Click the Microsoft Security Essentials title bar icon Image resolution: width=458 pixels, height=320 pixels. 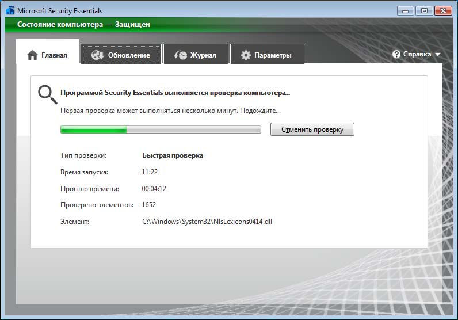pyautogui.click(x=10, y=10)
